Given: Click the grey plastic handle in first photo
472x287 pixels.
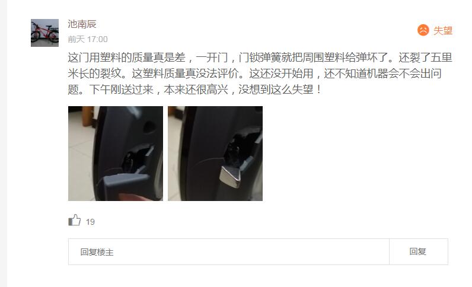Looking at the screenshot, I should pos(125,184).
